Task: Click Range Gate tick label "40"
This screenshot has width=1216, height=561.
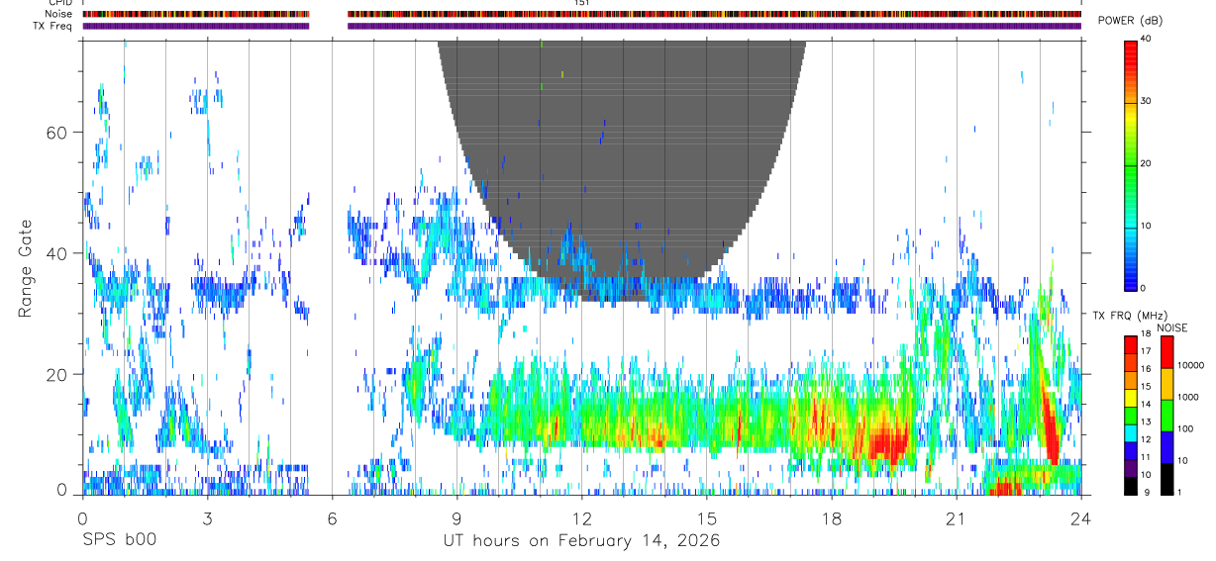Action: 58,253
